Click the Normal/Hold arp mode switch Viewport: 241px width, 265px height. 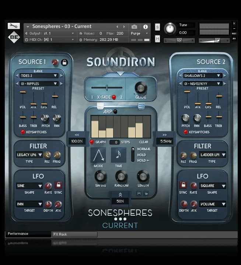pyautogui.click(x=133, y=155)
